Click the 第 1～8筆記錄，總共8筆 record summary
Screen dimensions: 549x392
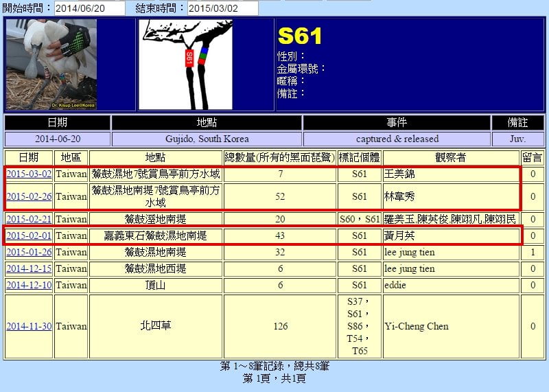click(275, 366)
